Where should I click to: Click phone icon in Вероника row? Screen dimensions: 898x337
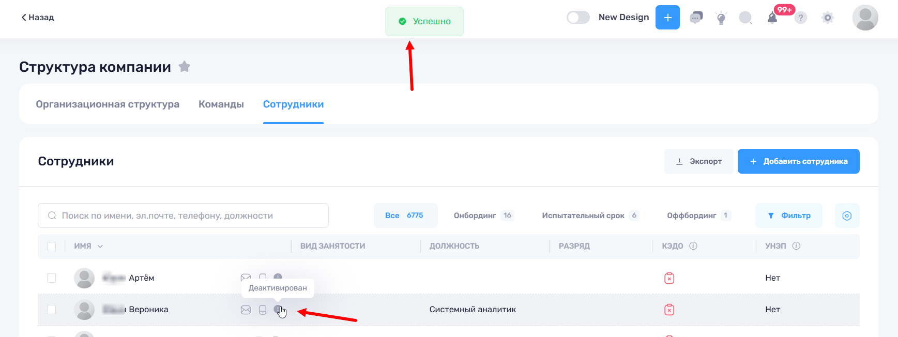coord(263,310)
